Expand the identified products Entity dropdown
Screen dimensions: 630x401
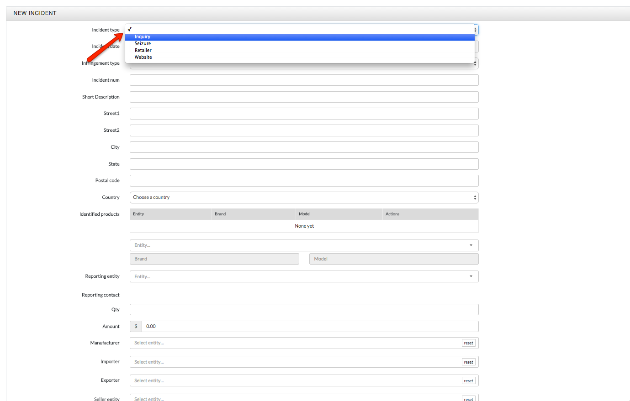tap(304, 245)
